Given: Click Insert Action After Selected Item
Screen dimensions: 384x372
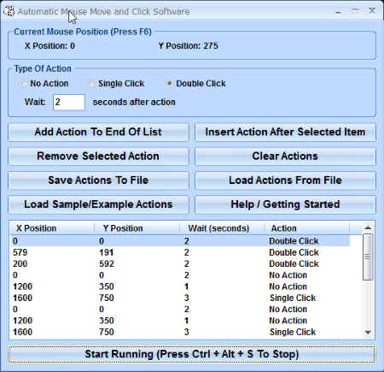Looking at the screenshot, I should [285, 132].
